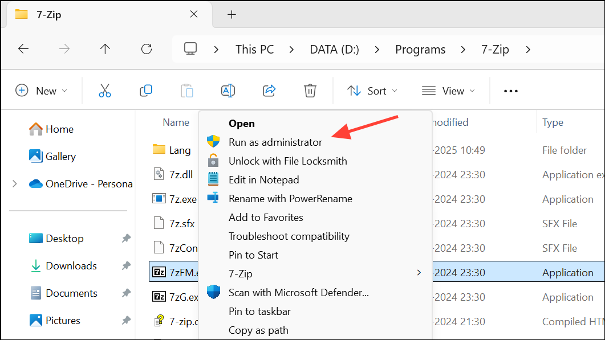
Task: Open the New dropdown menu
Action: click(x=41, y=91)
